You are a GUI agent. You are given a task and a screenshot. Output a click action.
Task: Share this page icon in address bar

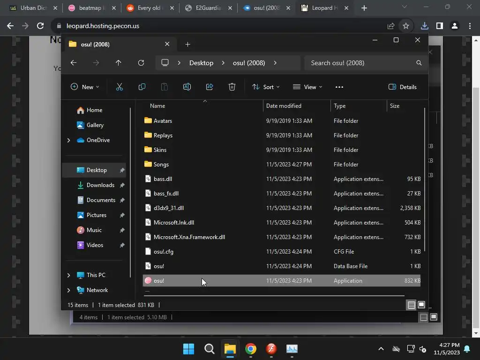pyautogui.click(x=391, y=26)
